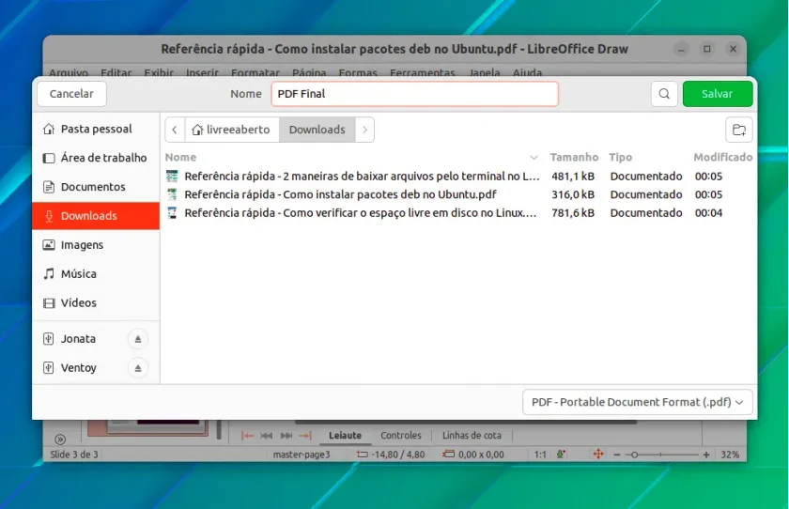Viewport: 789px width, 509px height.
Task: Switch to the Controles tab in Draw
Action: (x=400, y=436)
